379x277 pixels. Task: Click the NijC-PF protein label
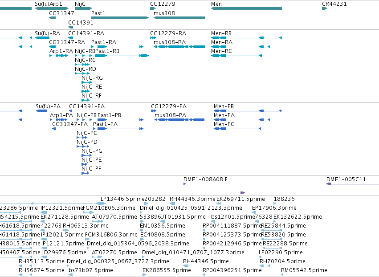point(91,169)
